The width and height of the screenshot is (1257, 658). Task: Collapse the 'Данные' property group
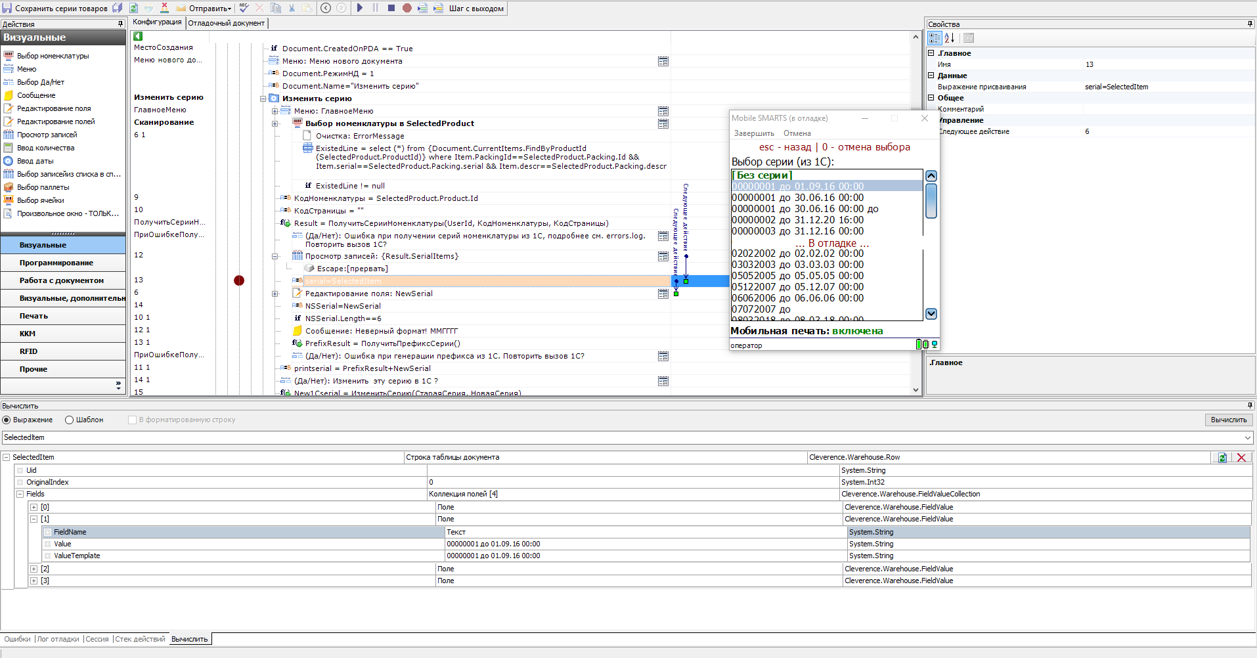coord(931,76)
